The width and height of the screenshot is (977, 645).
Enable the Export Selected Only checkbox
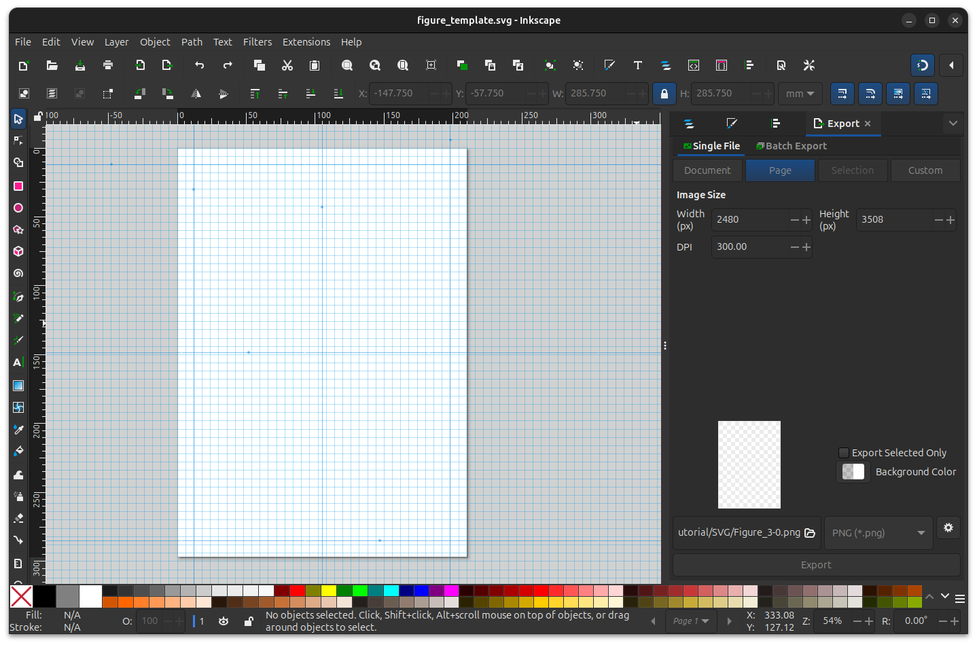pos(844,453)
